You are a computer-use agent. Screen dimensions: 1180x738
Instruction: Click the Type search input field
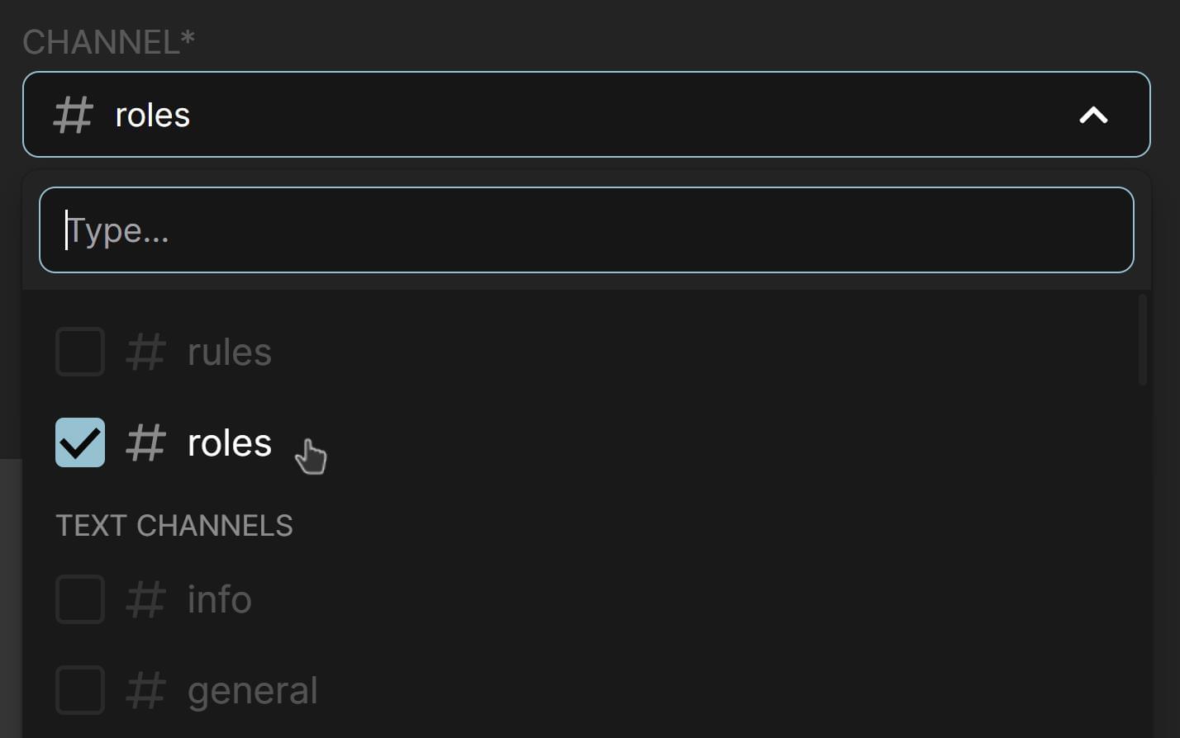[587, 229]
